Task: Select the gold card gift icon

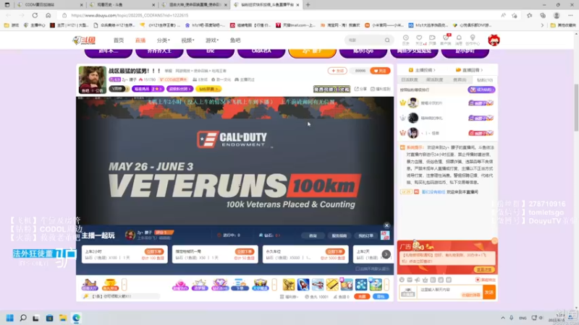Action: pyautogui.click(x=332, y=285)
